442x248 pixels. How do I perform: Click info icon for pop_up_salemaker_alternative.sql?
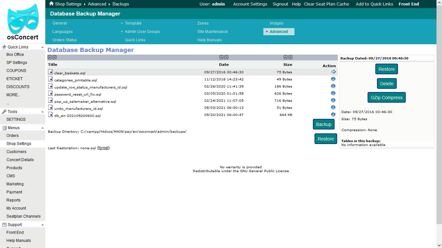[333, 100]
